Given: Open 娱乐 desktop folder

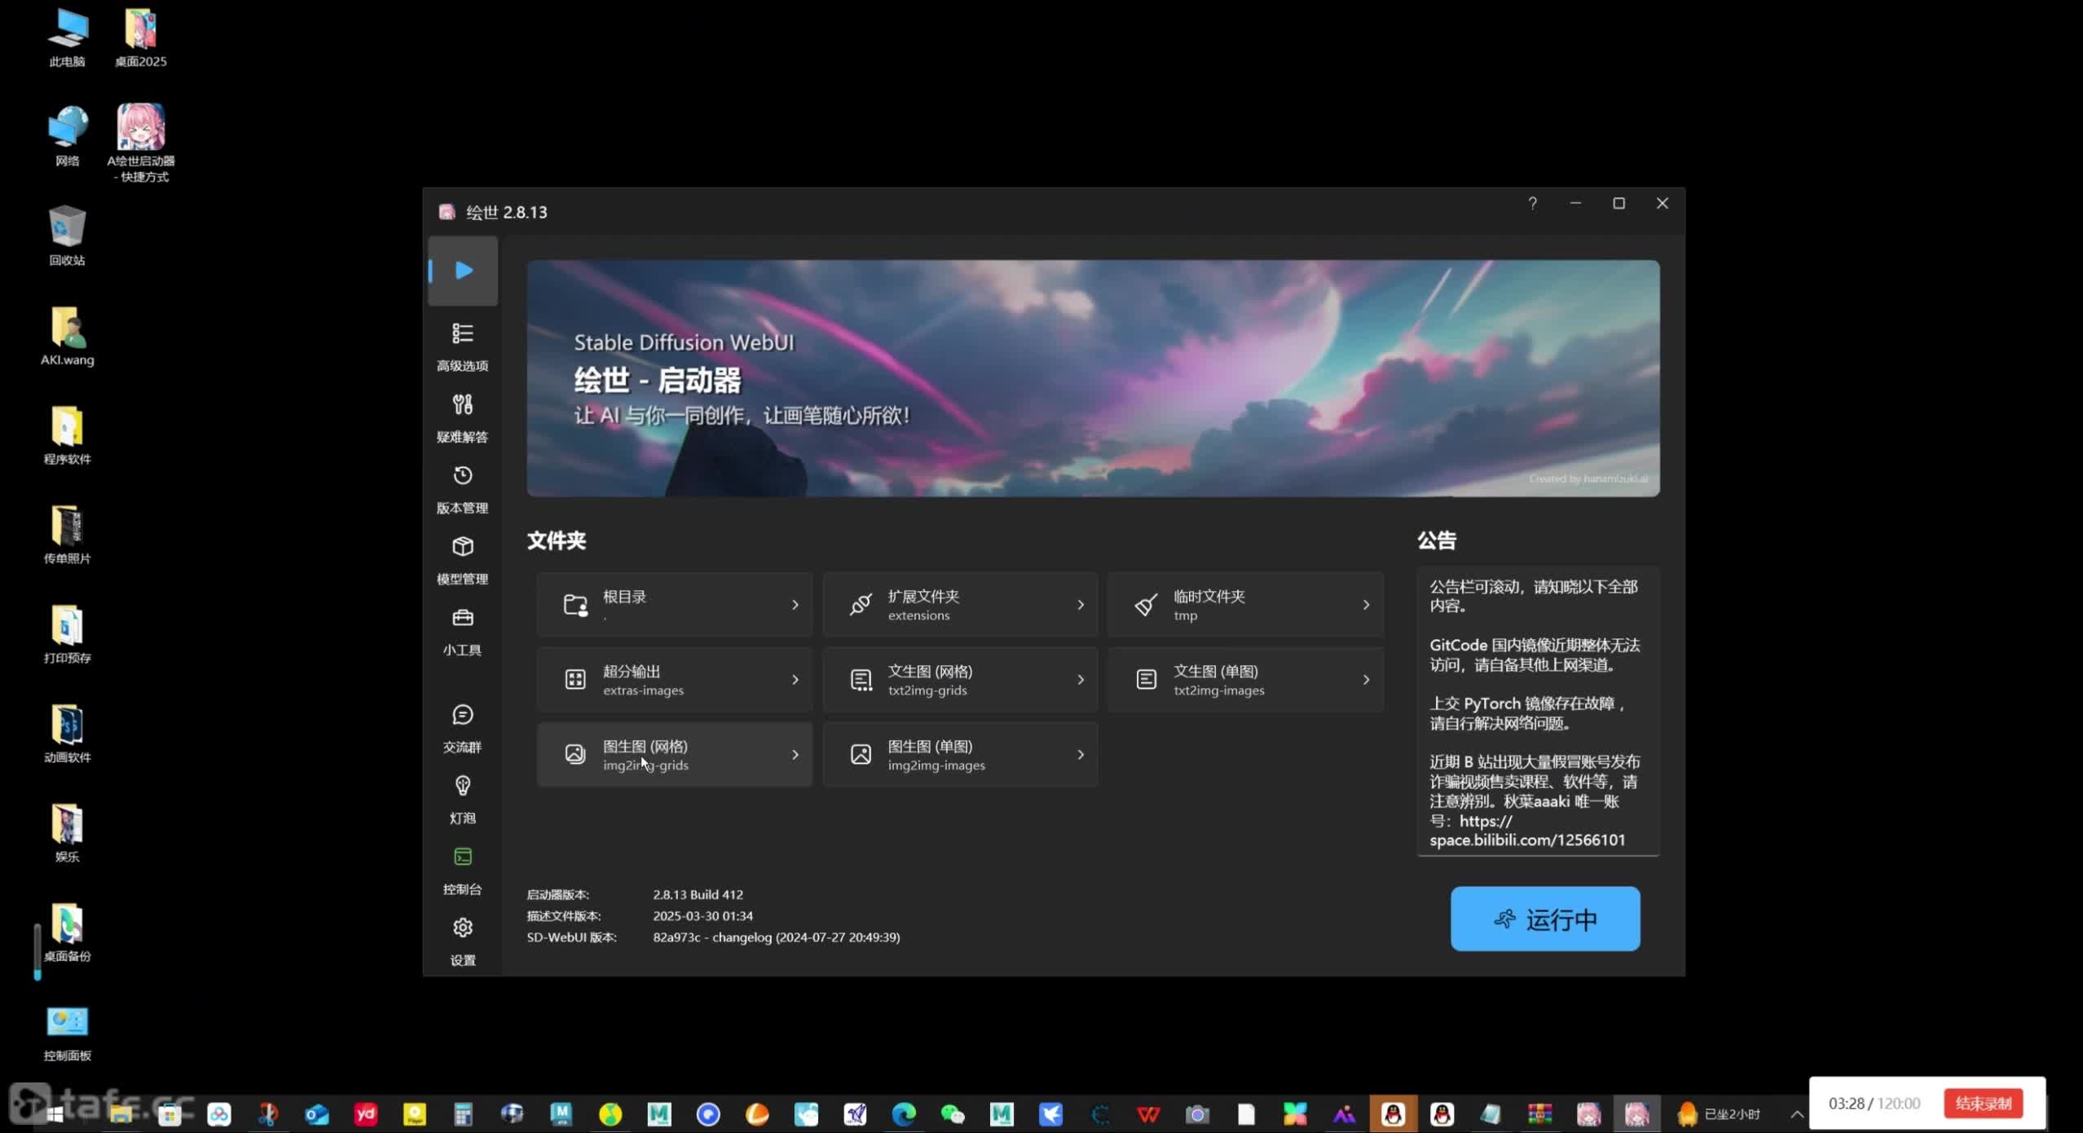Looking at the screenshot, I should pyautogui.click(x=67, y=832).
